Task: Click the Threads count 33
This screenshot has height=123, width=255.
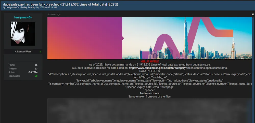Action: coord(36,69)
